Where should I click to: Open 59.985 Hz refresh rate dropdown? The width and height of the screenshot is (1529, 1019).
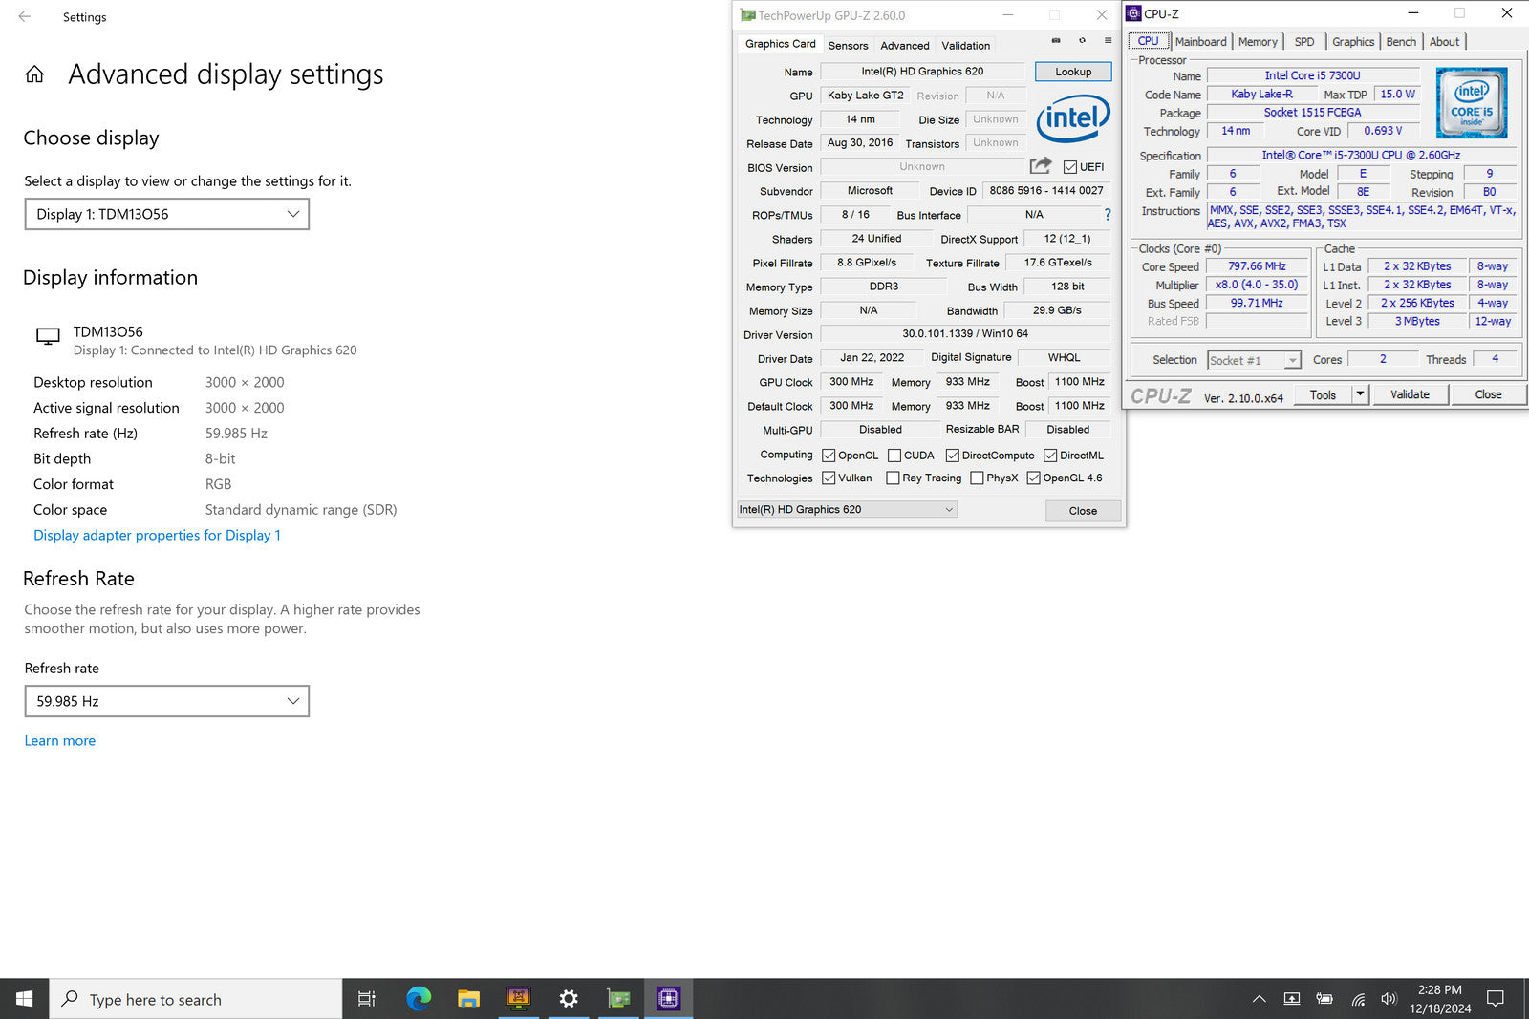click(167, 701)
